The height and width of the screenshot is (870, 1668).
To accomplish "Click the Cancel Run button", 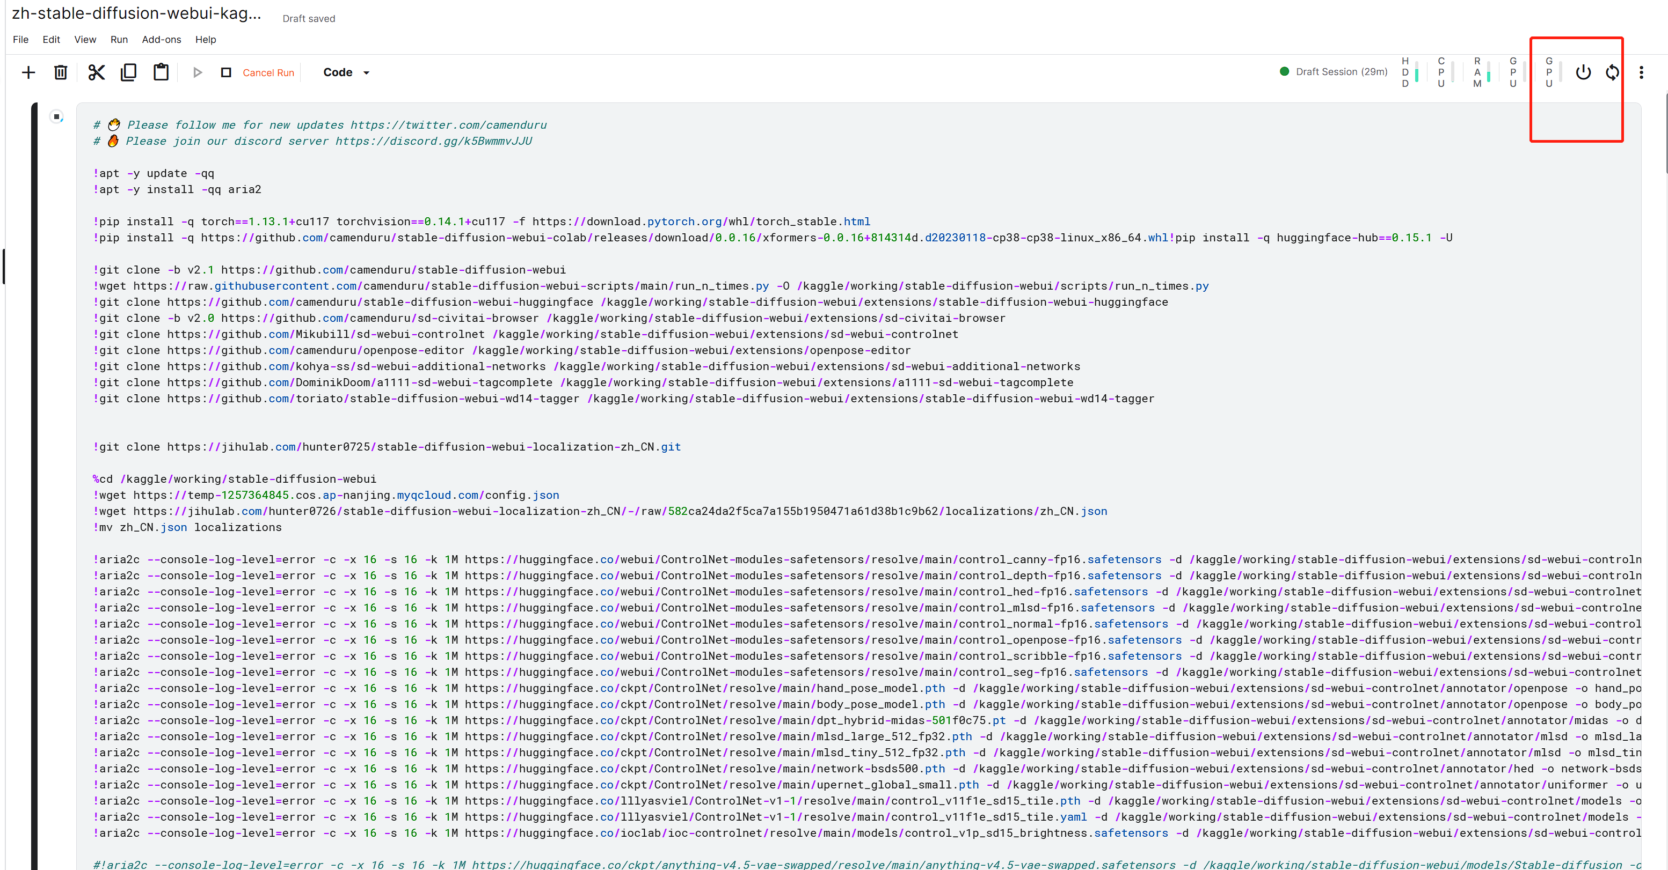I will click(x=267, y=72).
